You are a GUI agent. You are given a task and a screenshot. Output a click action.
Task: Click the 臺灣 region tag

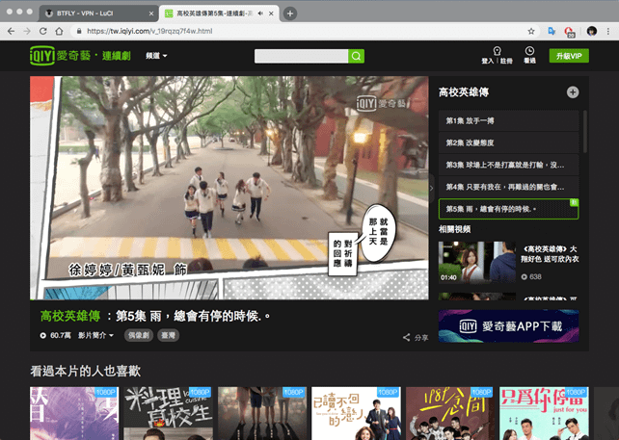point(168,335)
